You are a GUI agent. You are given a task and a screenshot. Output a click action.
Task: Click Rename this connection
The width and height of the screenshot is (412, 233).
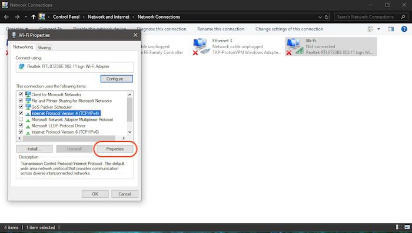coord(221,29)
